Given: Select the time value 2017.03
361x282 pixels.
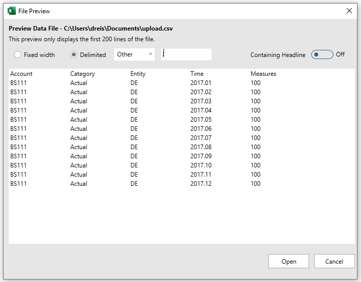Looking at the screenshot, I should 201,101.
